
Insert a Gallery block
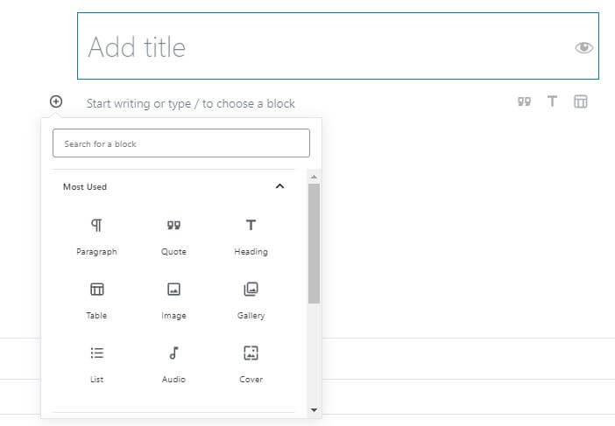coord(251,300)
